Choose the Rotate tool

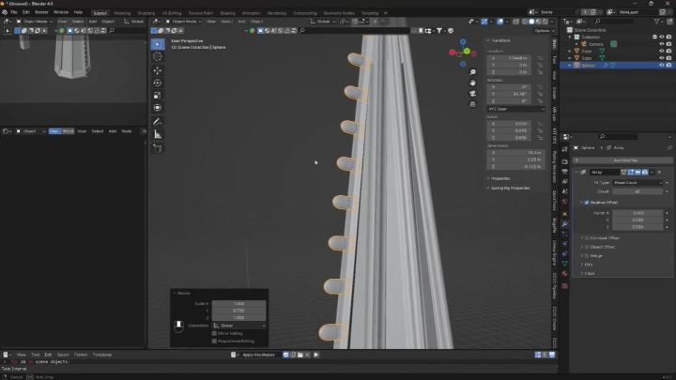coord(158,83)
